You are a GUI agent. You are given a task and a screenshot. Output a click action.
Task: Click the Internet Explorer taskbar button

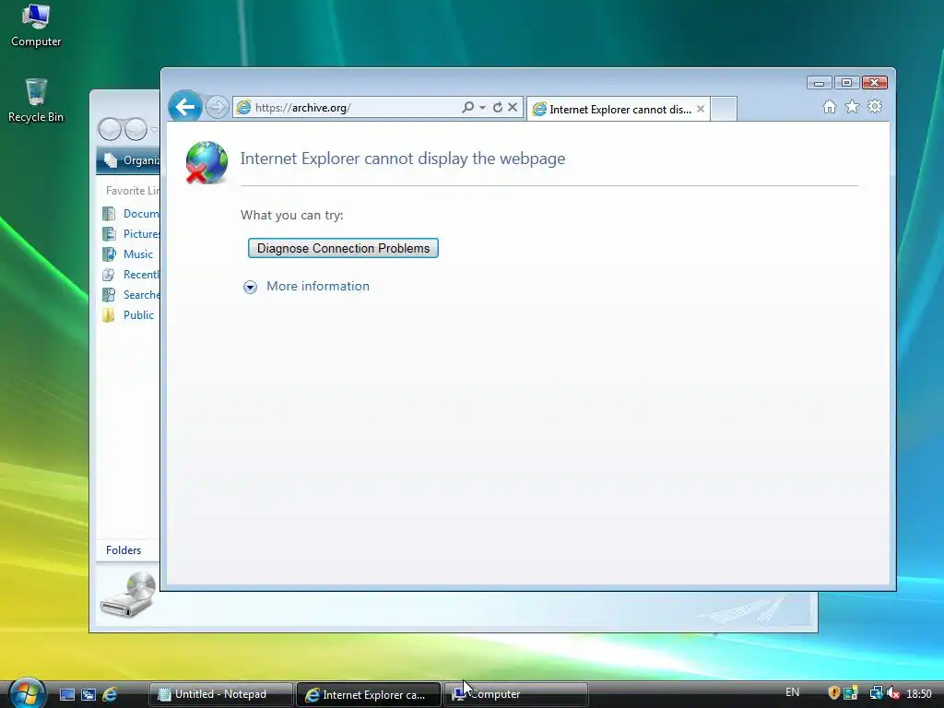(369, 694)
